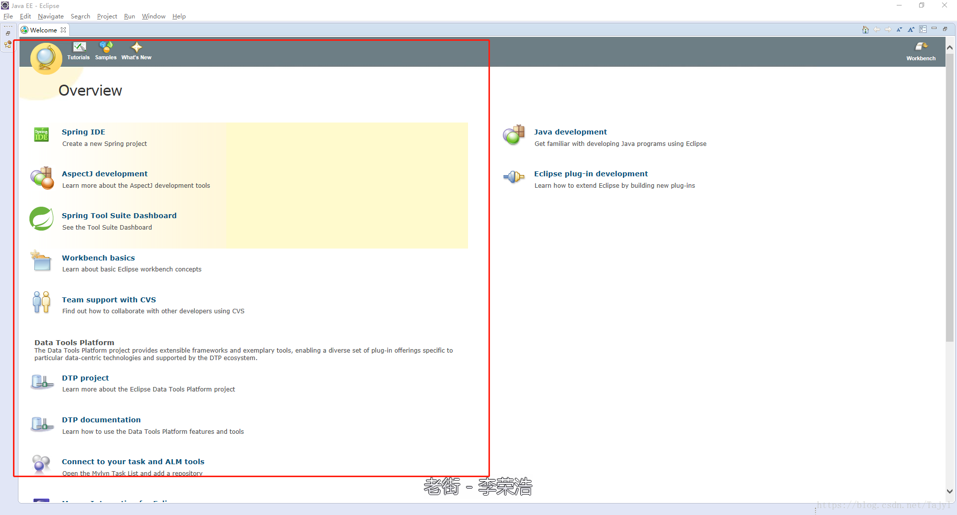This screenshot has height=515, width=957.
Task: Open Spring Tool Suite Dashboard link
Action: click(x=119, y=216)
